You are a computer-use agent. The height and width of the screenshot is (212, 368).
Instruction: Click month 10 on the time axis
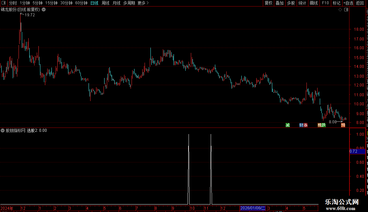pos(192,208)
